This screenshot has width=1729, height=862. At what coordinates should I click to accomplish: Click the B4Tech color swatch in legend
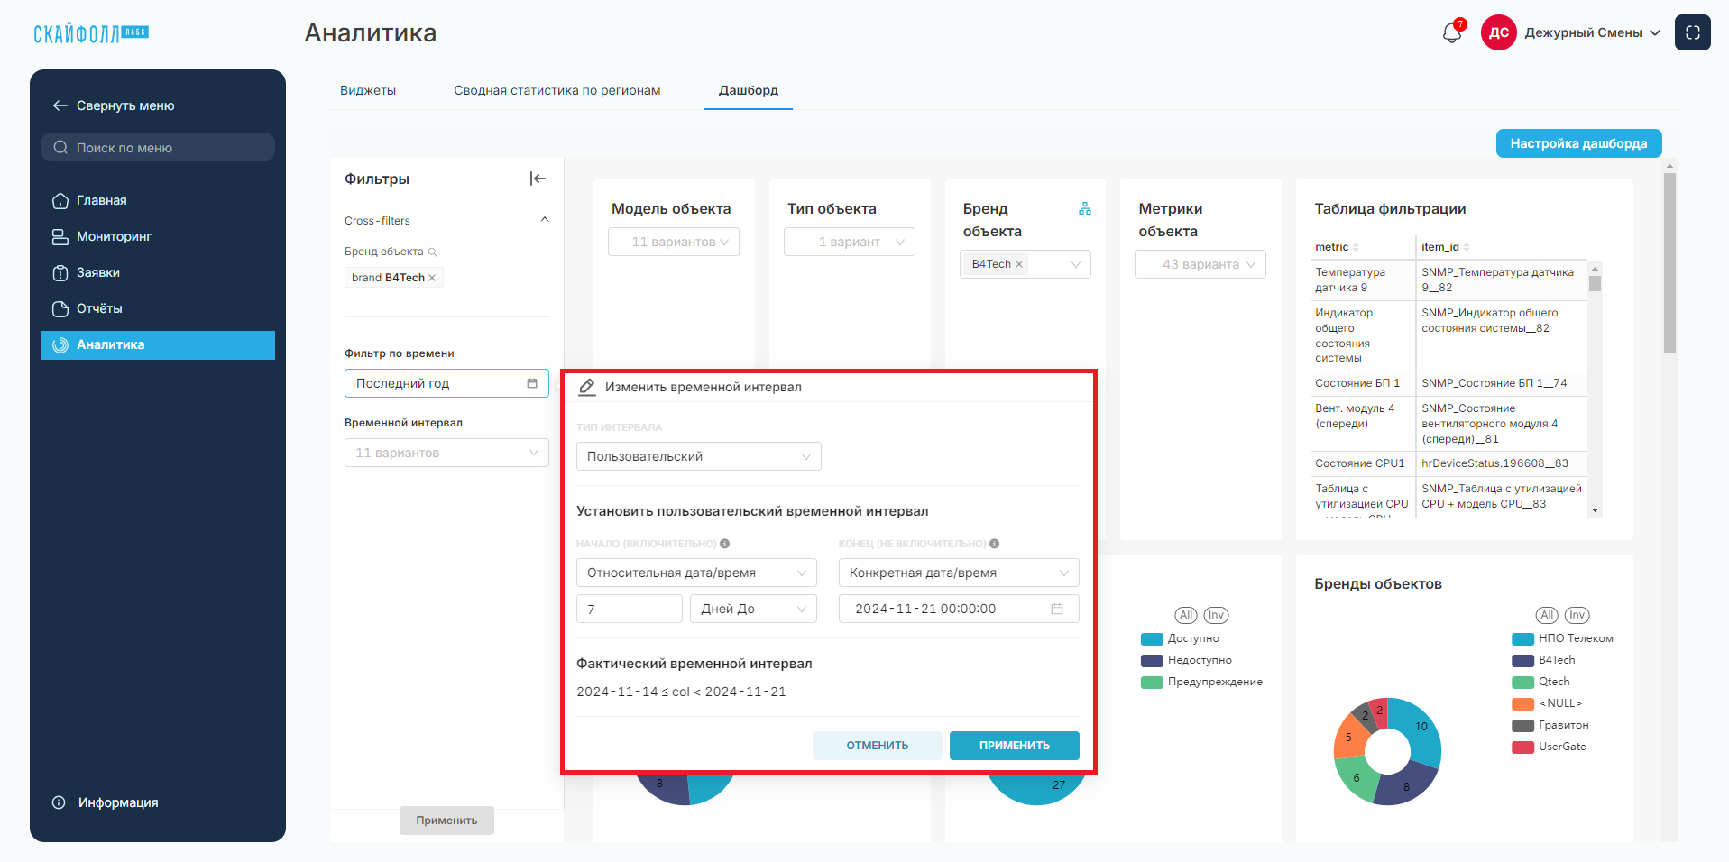pos(1522,660)
